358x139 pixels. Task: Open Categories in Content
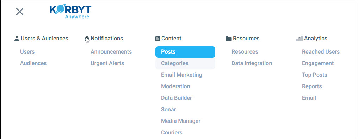185,63
